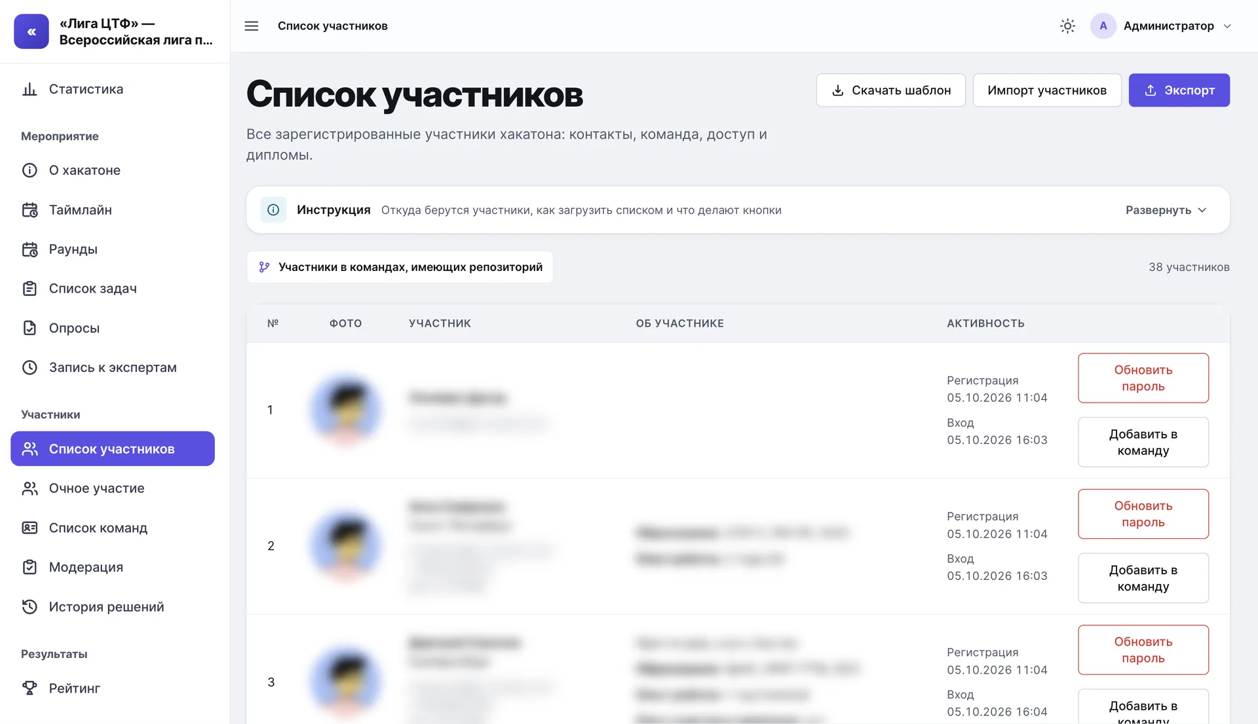Click Импорт участников button
This screenshot has width=1258, height=724.
tap(1046, 90)
